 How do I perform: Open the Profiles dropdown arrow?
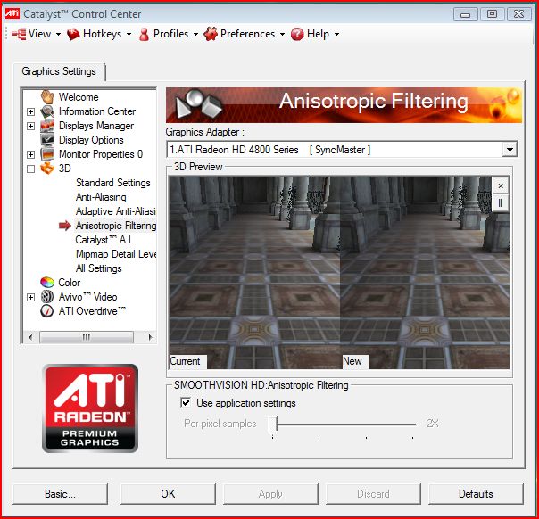(195, 35)
